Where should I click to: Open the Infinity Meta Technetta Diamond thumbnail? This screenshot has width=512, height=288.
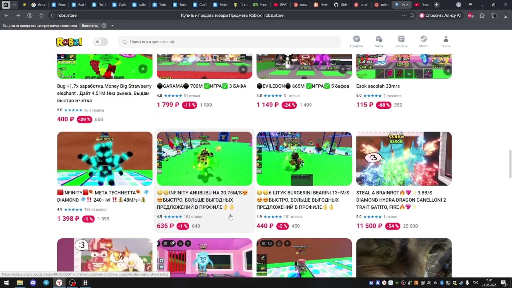tap(105, 158)
